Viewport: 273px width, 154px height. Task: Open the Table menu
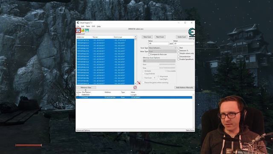click(x=88, y=27)
